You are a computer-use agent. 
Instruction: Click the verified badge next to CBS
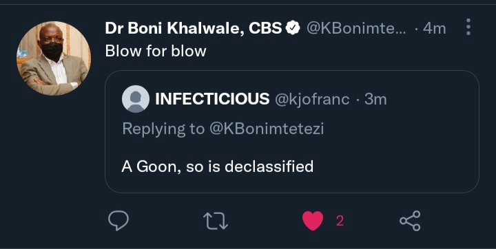293,28
